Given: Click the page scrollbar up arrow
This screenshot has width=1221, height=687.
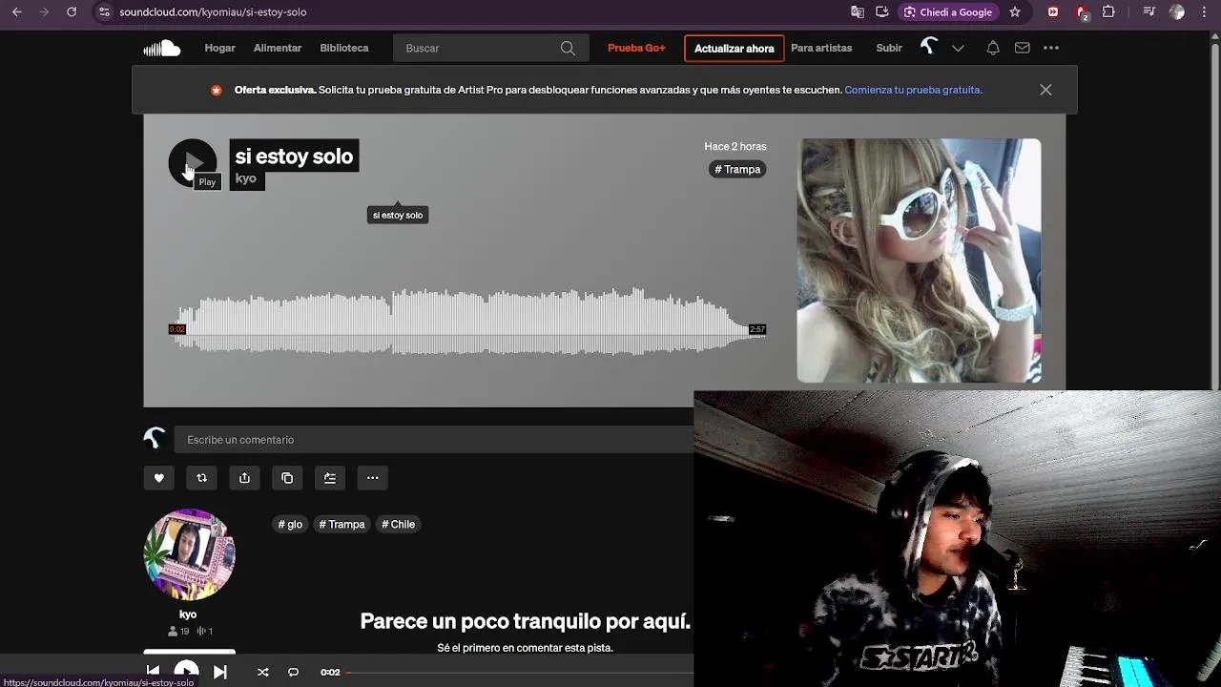Looking at the screenshot, I should coord(1215,36).
